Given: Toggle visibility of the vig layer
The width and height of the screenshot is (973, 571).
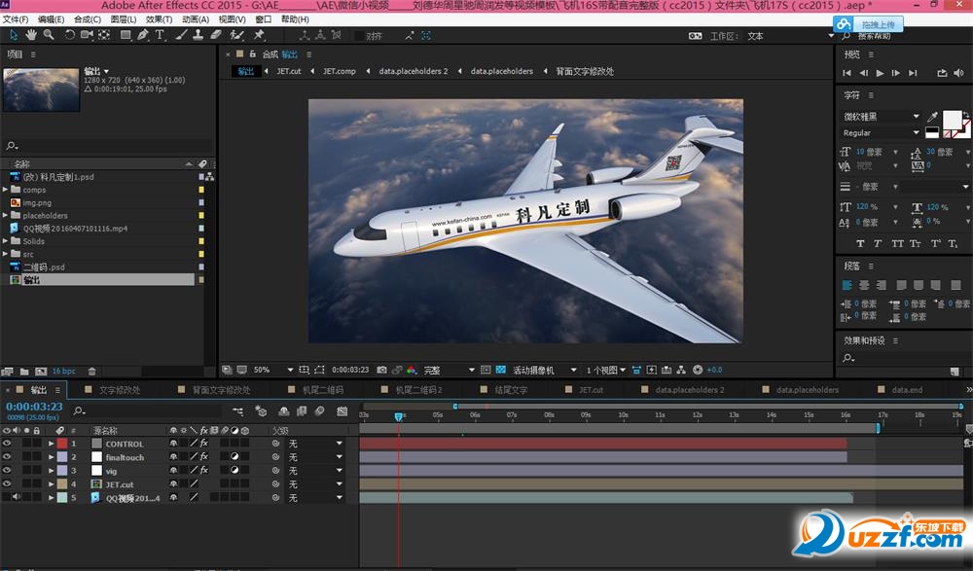Looking at the screenshot, I should pos(8,471).
